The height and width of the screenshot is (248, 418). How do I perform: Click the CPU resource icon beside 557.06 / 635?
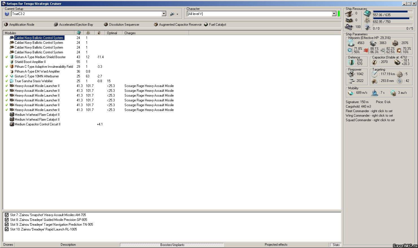(x=367, y=13)
